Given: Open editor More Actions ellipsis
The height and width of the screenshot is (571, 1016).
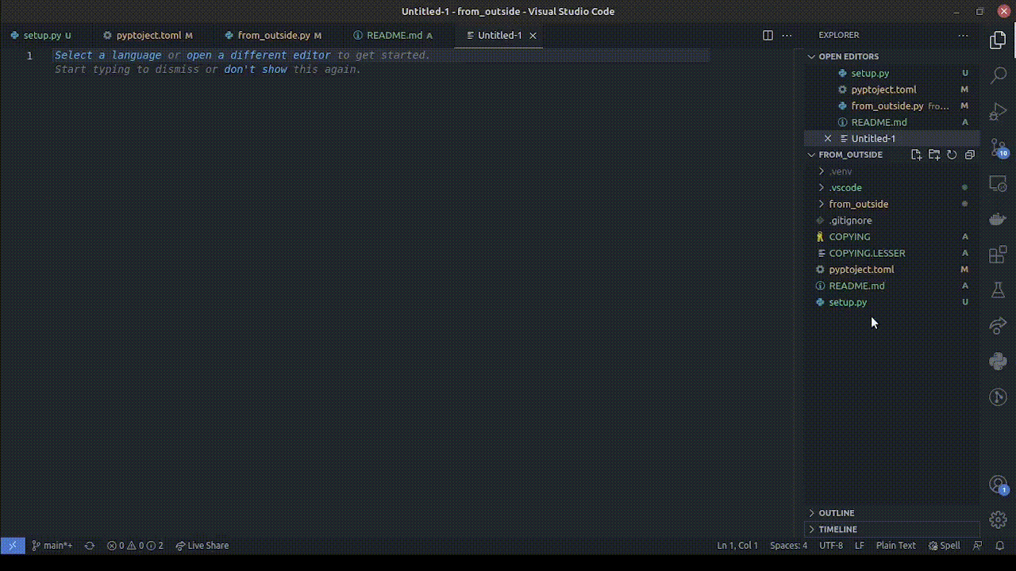Looking at the screenshot, I should [787, 35].
